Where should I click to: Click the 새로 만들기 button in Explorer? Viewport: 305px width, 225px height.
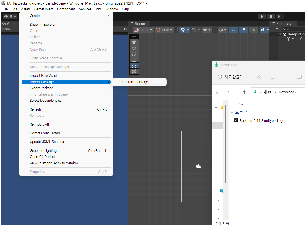(x=232, y=77)
